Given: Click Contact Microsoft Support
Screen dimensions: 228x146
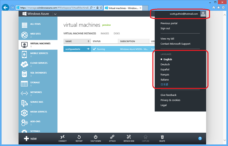Looking at the screenshot, I should click(175, 44).
